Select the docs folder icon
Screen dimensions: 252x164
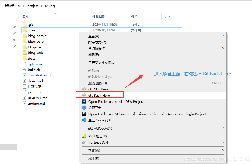point(25,58)
